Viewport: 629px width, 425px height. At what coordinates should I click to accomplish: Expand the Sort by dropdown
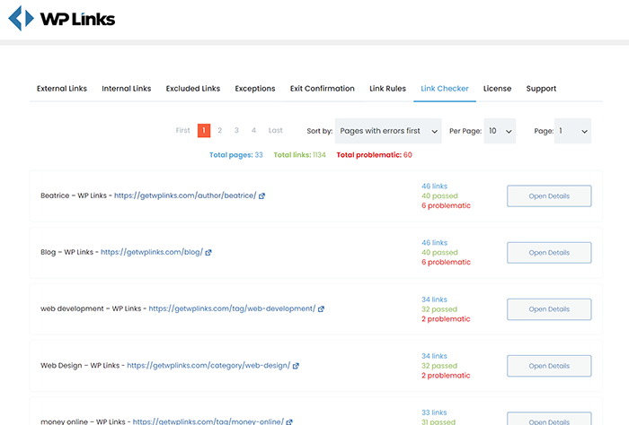point(388,131)
